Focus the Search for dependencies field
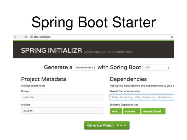The height and width of the screenshot is (140, 187). click(142, 97)
